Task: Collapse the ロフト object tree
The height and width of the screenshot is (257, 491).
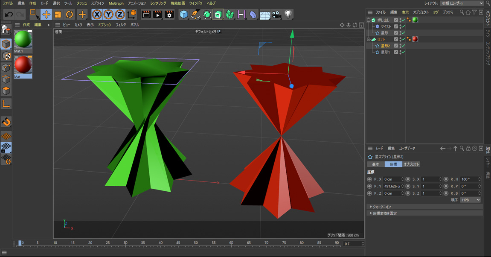Action: [x=369, y=39]
